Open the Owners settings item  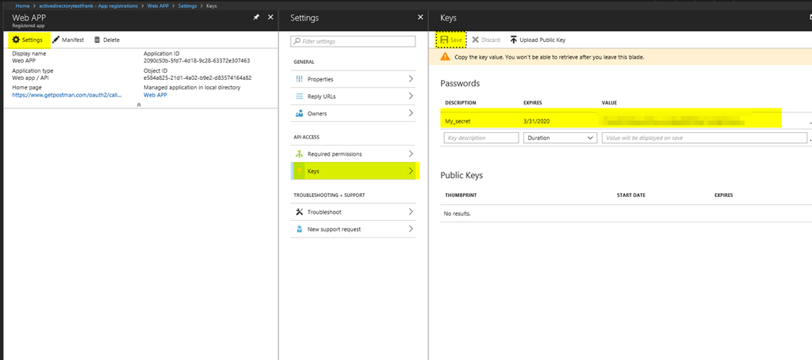[353, 113]
